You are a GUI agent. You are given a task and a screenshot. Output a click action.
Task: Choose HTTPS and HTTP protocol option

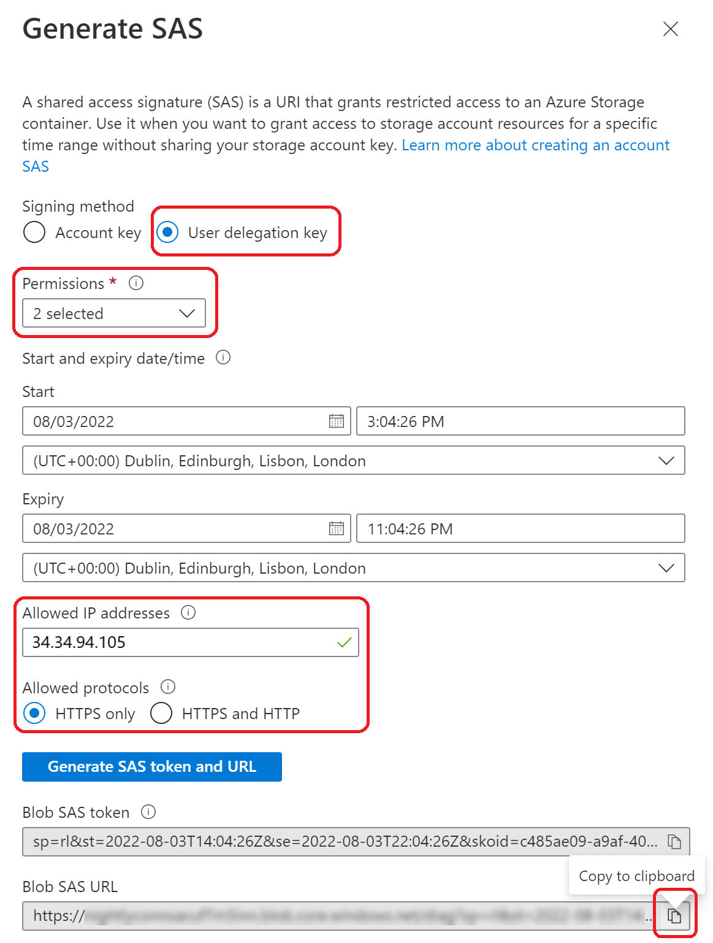(161, 713)
